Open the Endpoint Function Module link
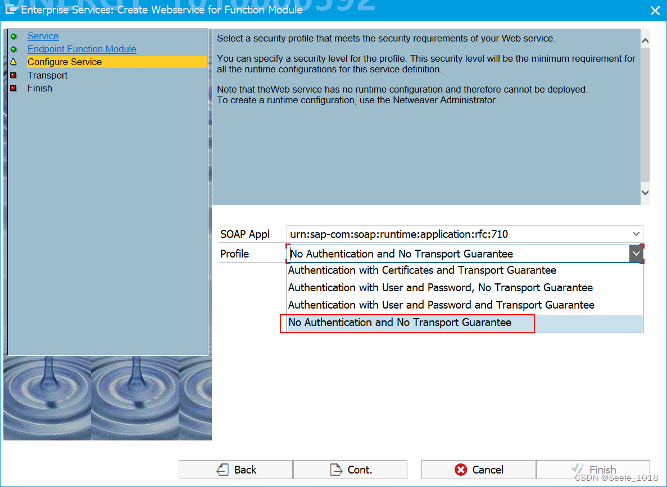667x487 pixels. point(81,49)
